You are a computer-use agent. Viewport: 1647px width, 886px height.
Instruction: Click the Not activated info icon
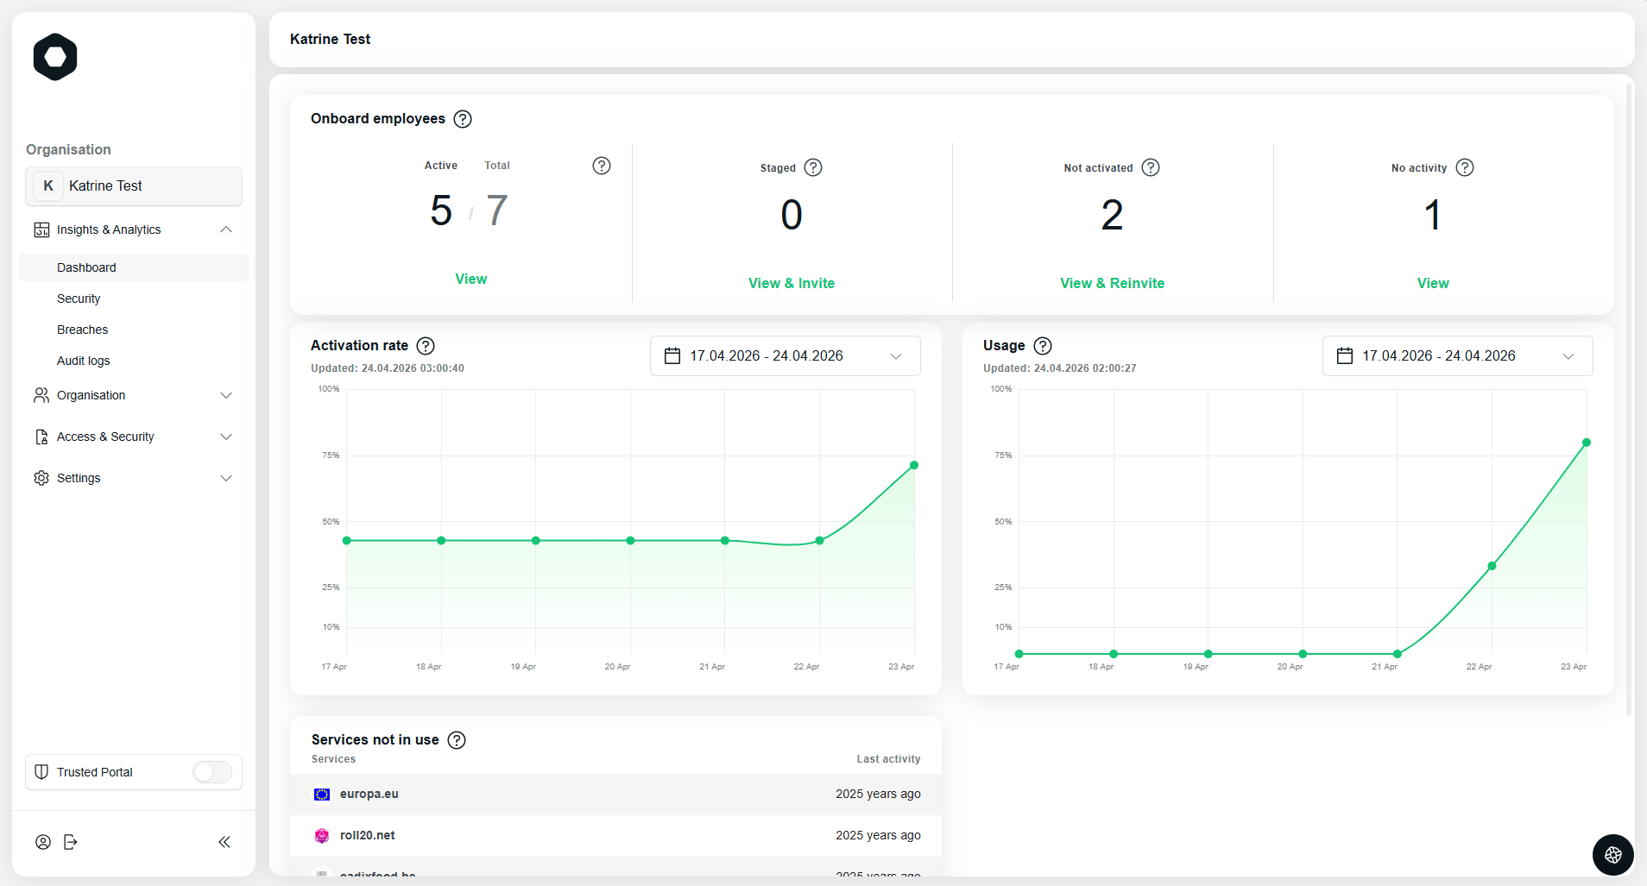(x=1151, y=167)
